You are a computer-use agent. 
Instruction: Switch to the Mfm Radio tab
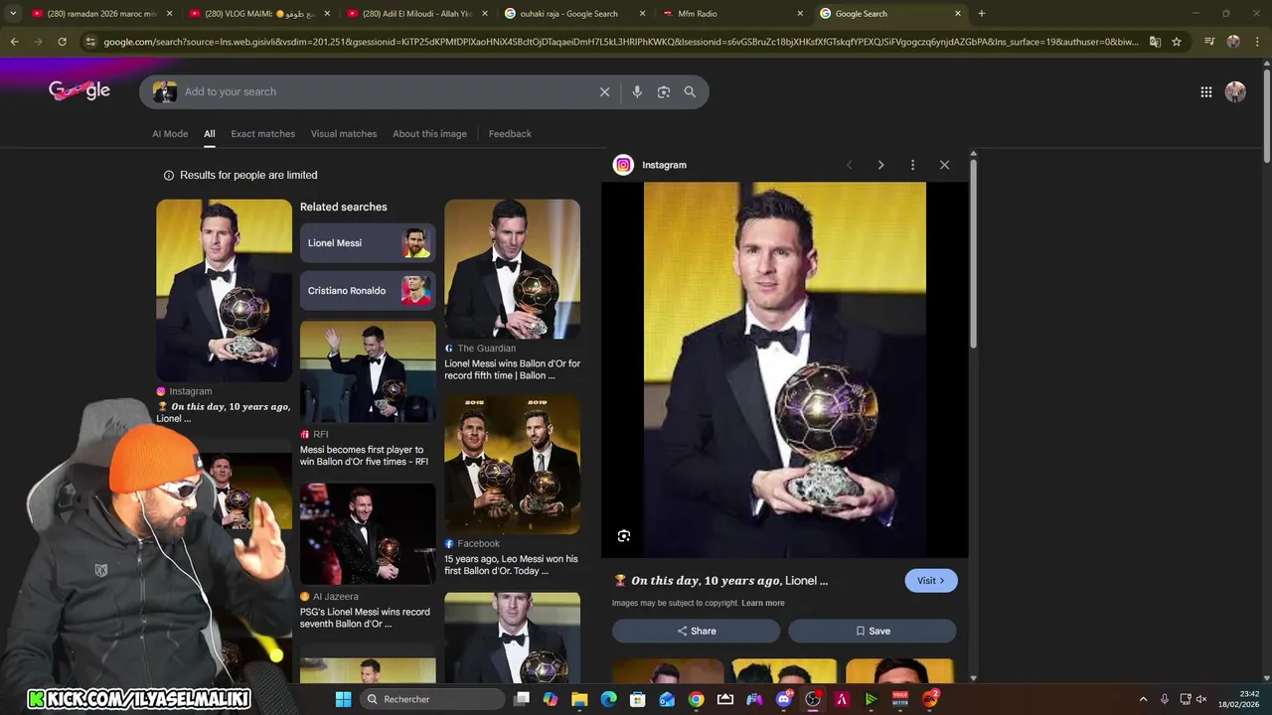[731, 14]
